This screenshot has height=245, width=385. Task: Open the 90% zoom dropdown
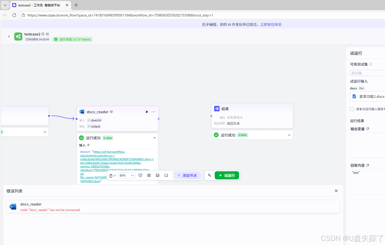[x=127, y=176]
